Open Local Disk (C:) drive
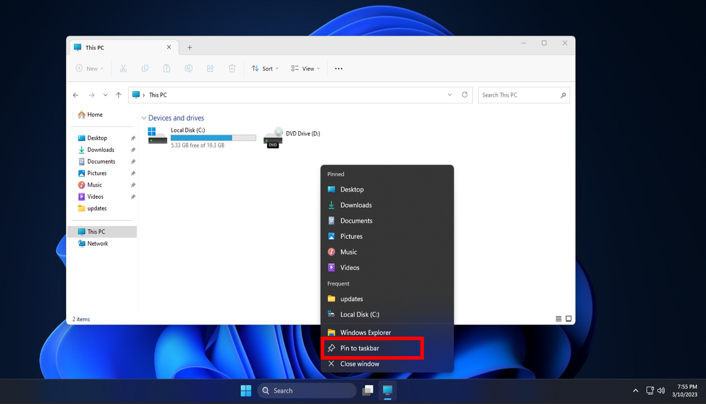This screenshot has width=706, height=404. tap(188, 130)
